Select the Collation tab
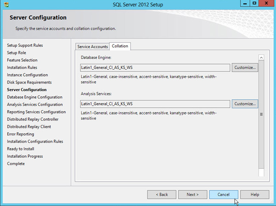Viewport: 276px width, 206px height. tap(120, 46)
